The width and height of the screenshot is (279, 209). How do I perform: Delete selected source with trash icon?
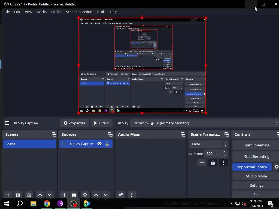[x=74, y=195]
